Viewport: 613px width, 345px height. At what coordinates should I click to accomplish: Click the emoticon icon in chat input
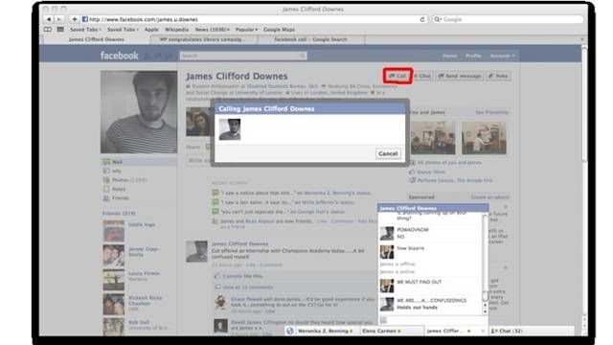(383, 320)
